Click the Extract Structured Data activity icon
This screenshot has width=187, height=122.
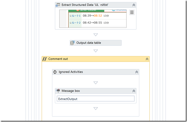[58, 5]
